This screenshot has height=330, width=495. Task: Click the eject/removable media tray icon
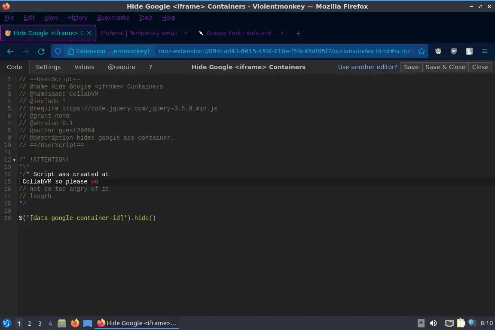pyautogui.click(x=421, y=323)
